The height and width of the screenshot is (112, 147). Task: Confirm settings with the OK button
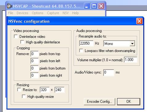click(129, 102)
